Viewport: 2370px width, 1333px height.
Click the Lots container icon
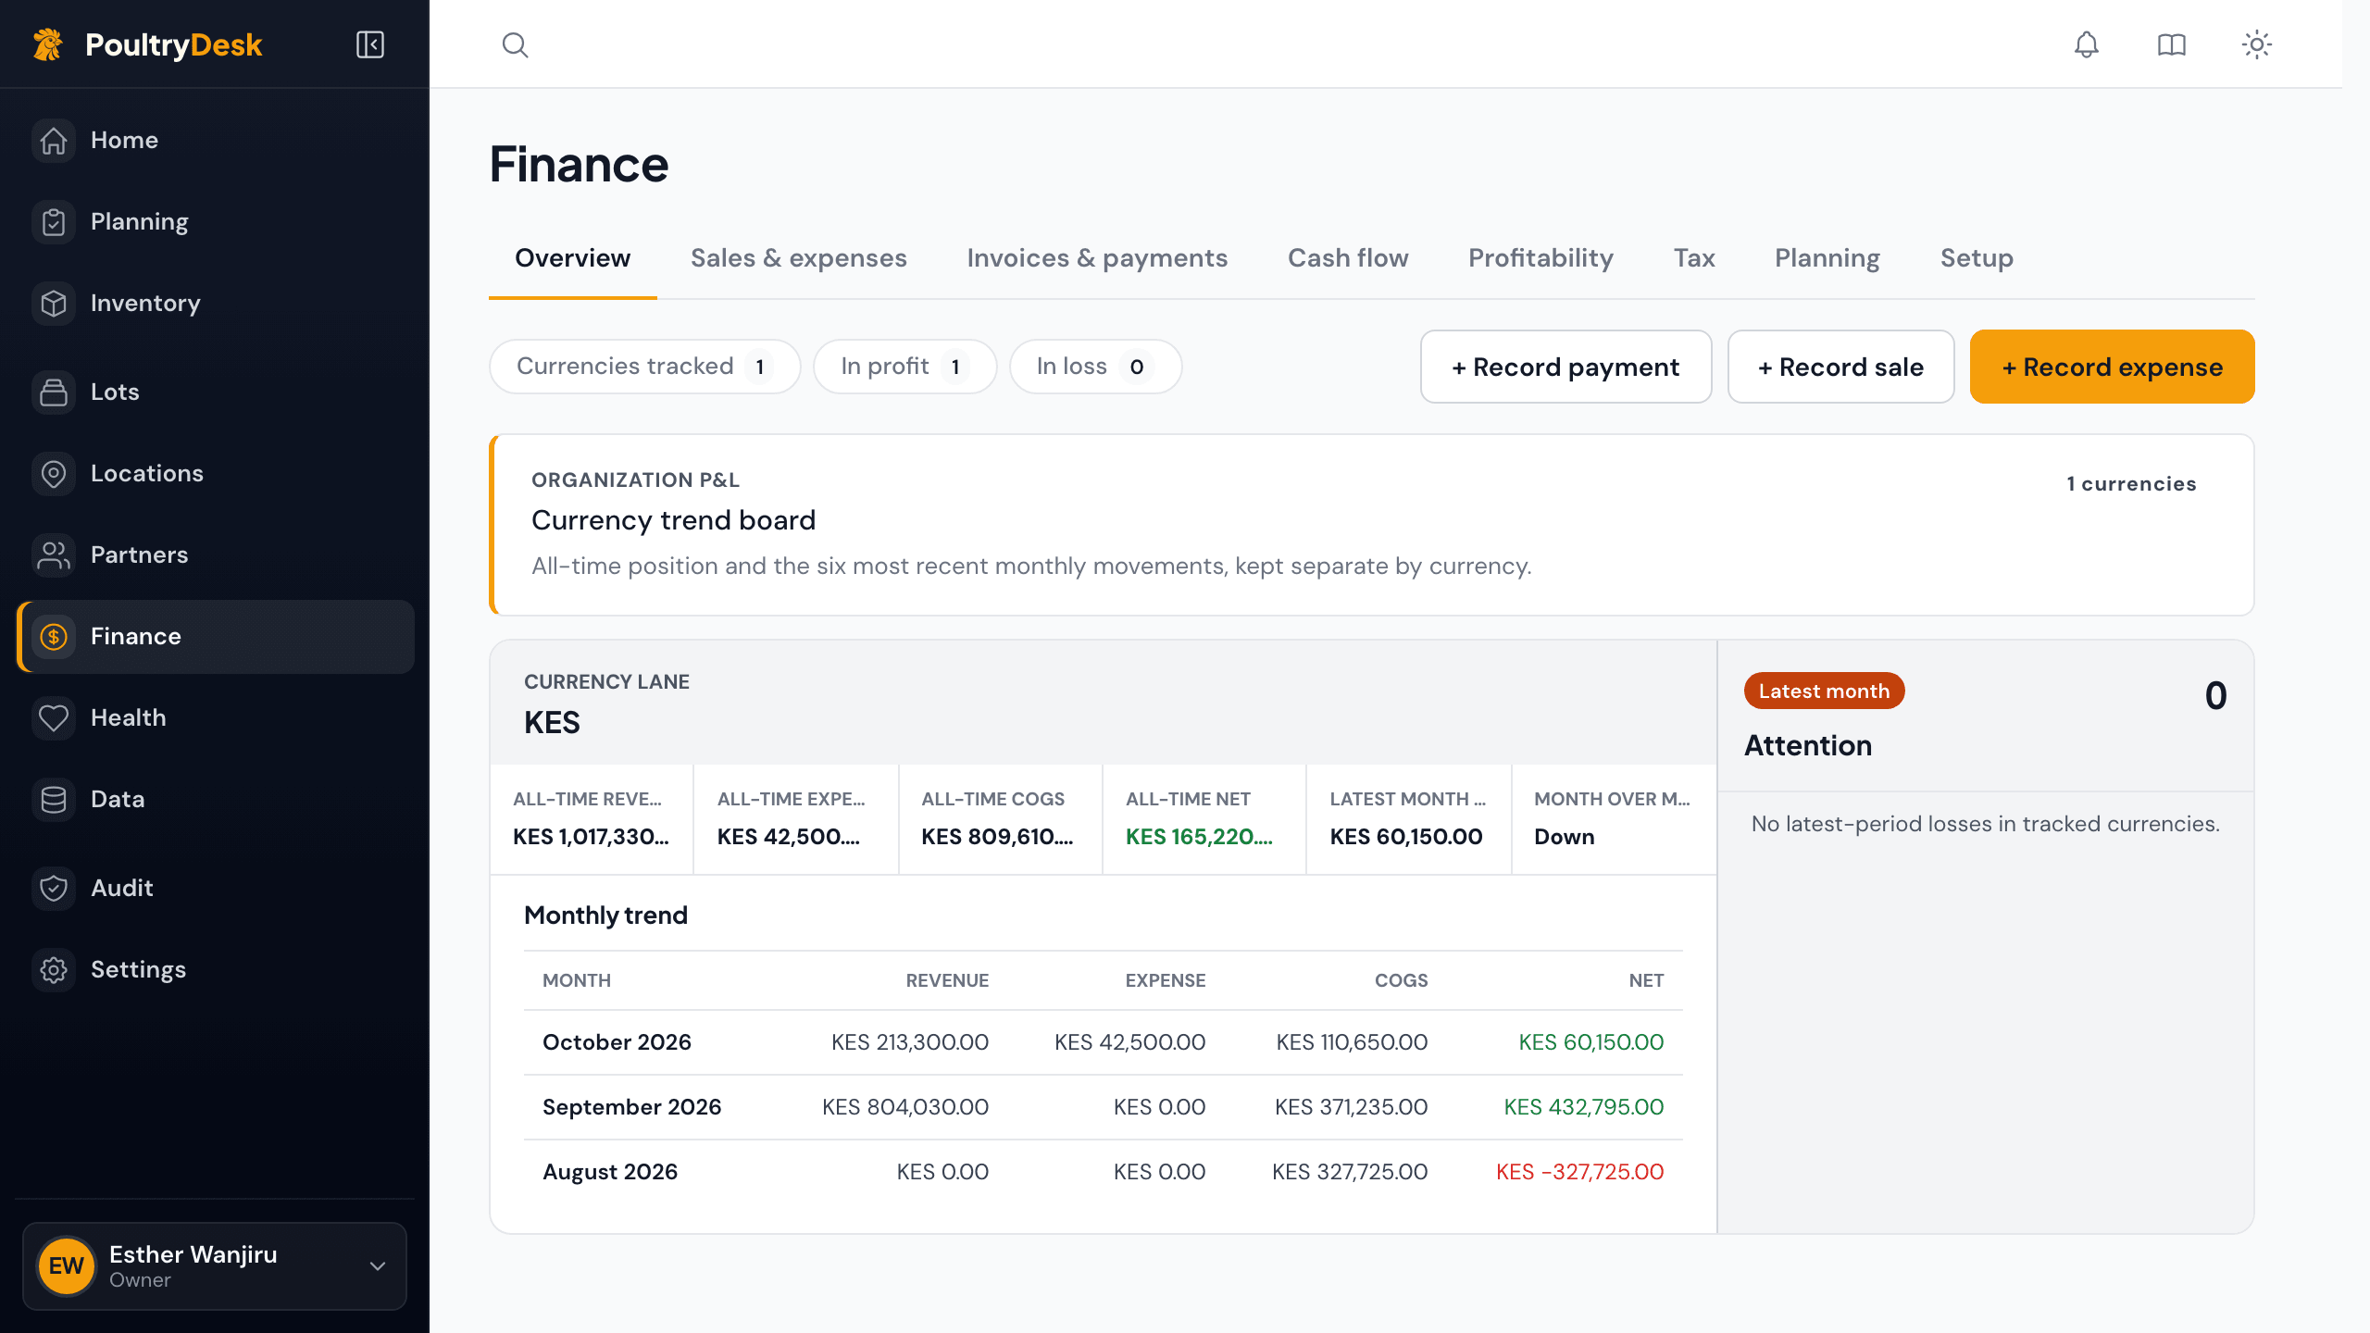pyautogui.click(x=54, y=392)
